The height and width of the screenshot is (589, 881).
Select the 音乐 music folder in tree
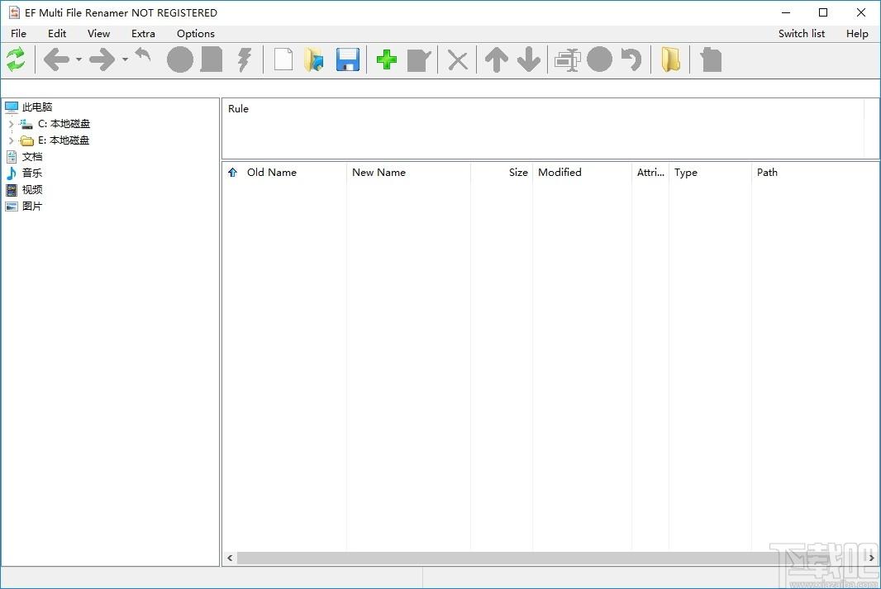(x=32, y=173)
